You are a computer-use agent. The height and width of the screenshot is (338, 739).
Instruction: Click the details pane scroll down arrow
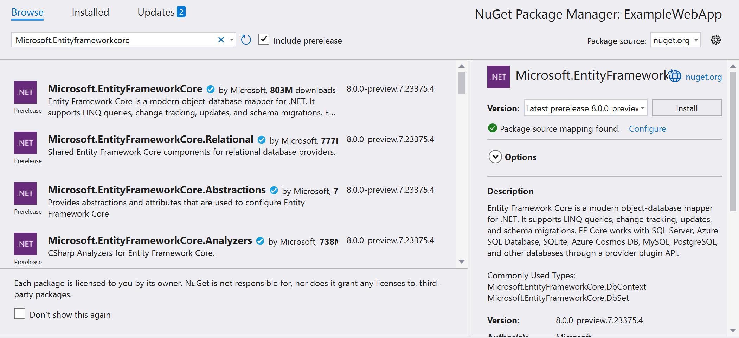[733, 330]
